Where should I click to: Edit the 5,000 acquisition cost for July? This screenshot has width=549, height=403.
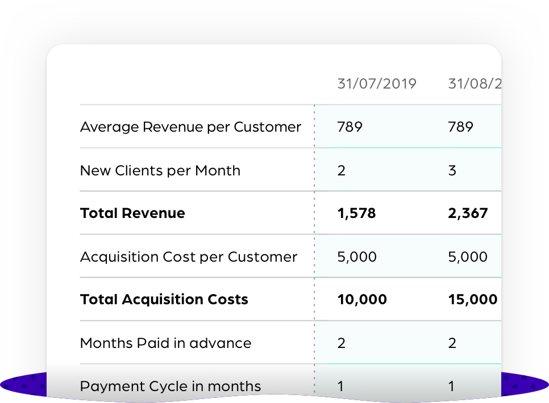tap(357, 257)
